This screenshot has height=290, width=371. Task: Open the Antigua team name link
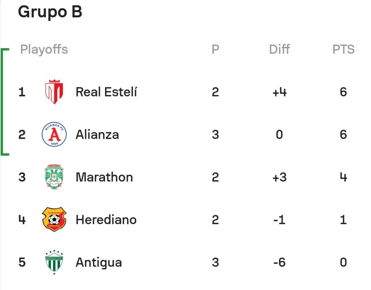point(99,263)
